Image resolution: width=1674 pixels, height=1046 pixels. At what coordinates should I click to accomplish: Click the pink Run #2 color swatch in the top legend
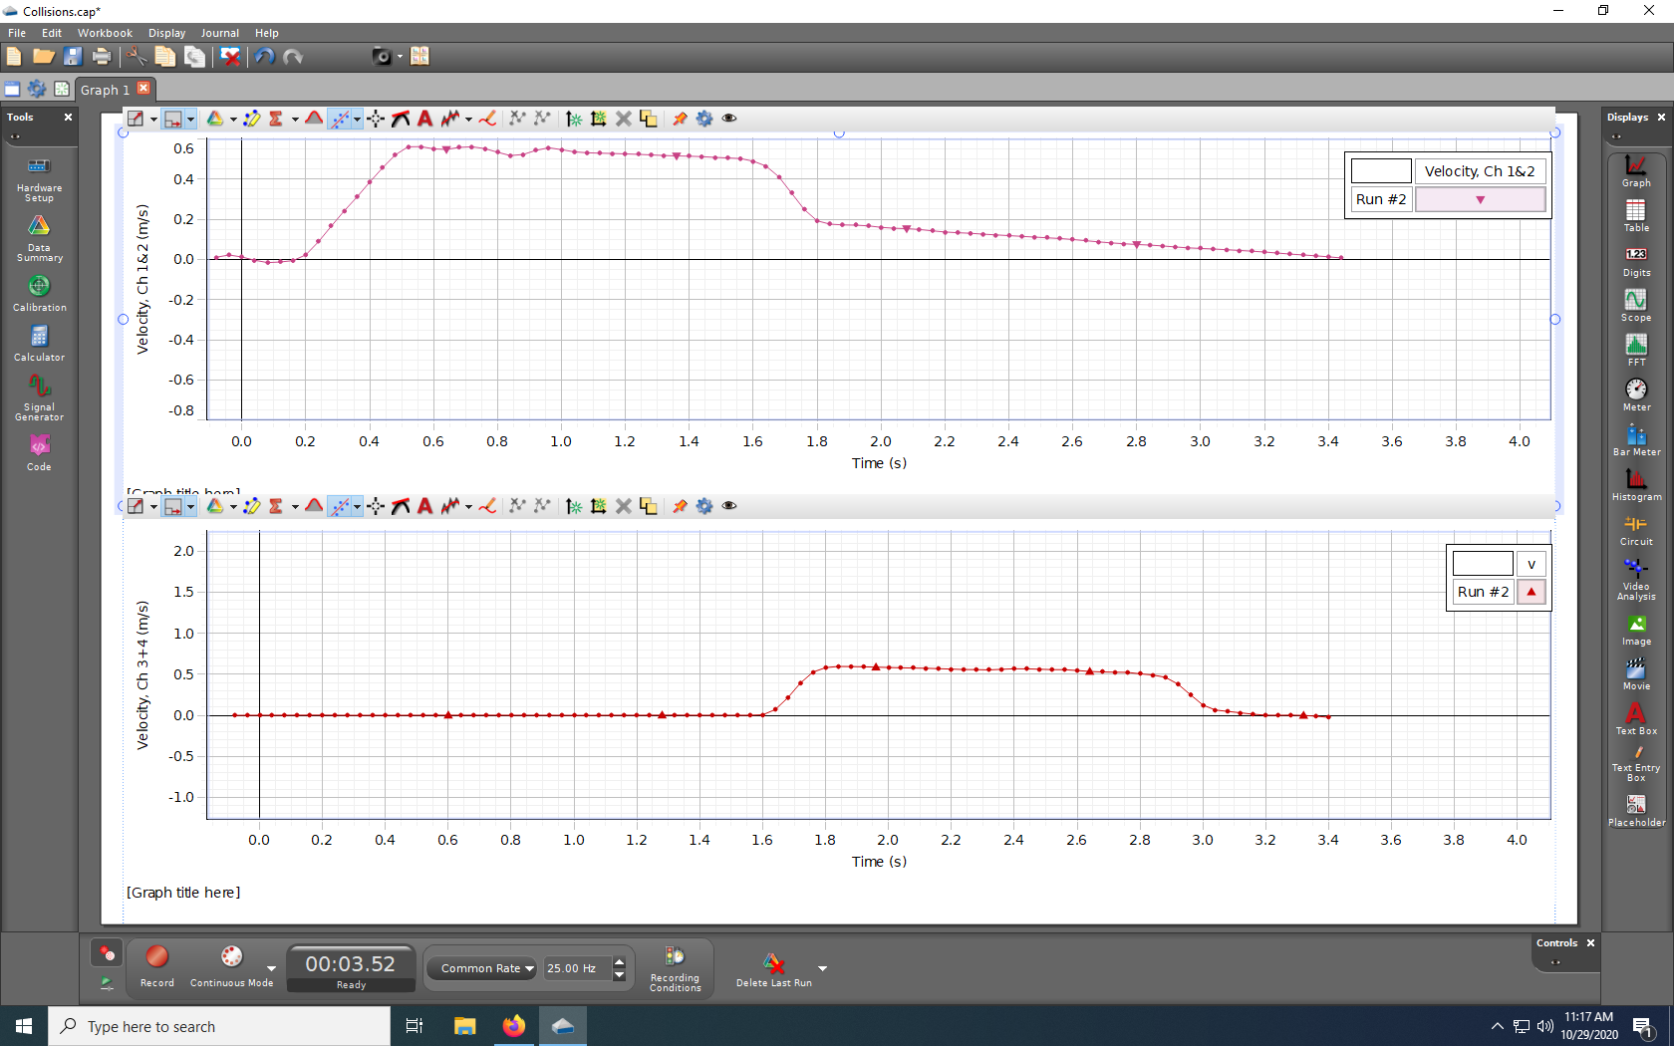pos(1480,199)
